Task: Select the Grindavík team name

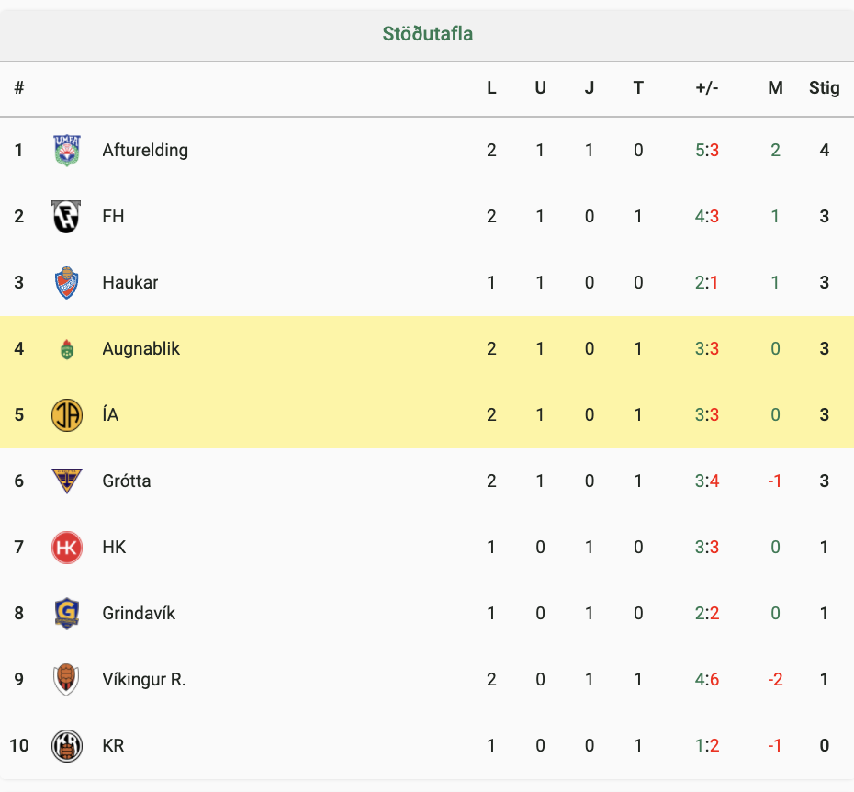Action: click(x=139, y=613)
